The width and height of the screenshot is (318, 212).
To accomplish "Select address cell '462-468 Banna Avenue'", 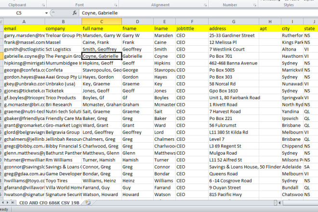I will [234, 63].
